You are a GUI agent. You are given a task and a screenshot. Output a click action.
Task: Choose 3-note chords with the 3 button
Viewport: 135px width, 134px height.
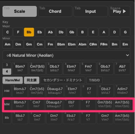pos(7,65)
